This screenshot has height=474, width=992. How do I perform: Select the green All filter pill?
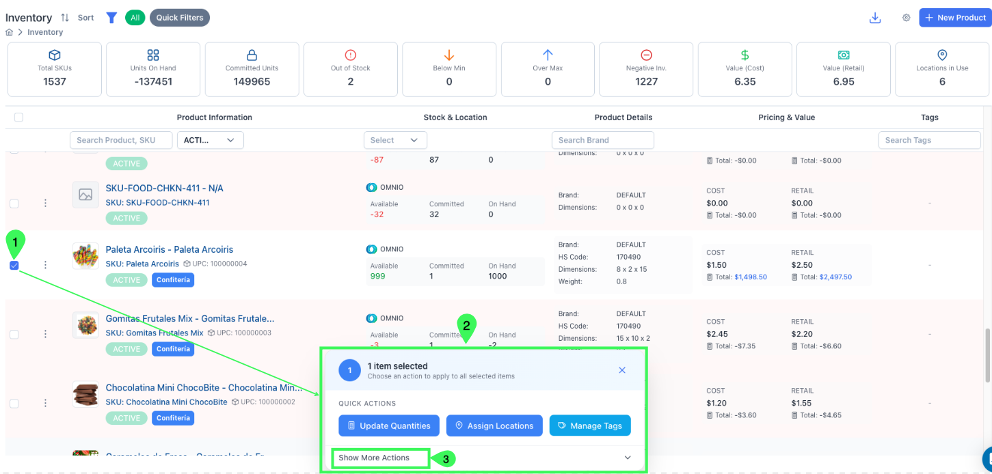(x=135, y=18)
